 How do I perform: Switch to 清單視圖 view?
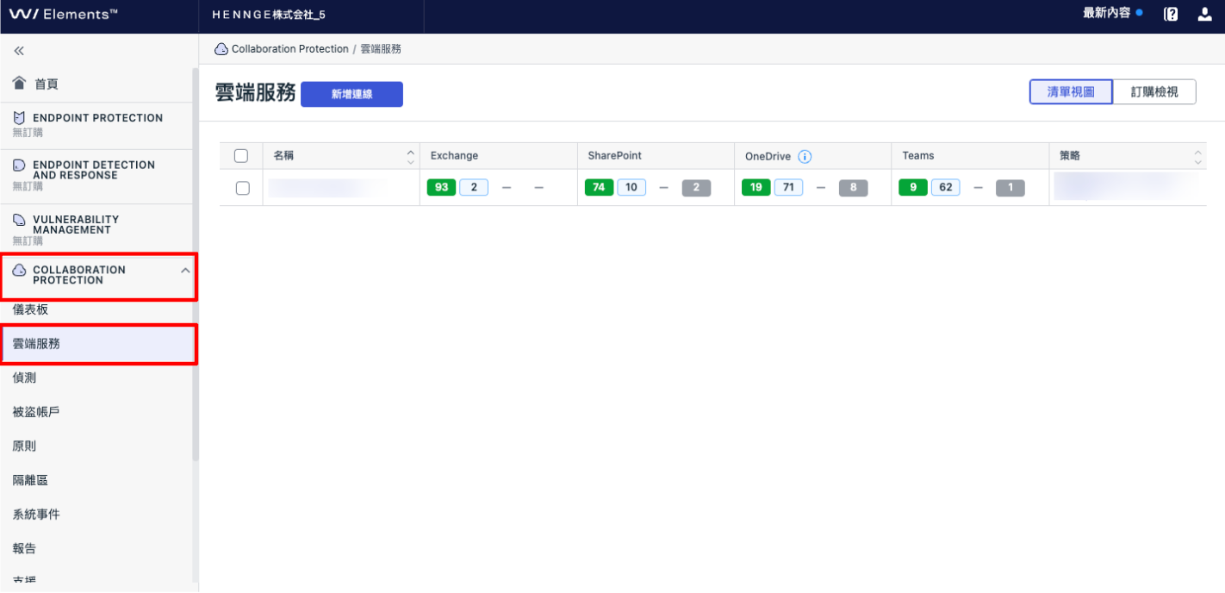click(1071, 91)
